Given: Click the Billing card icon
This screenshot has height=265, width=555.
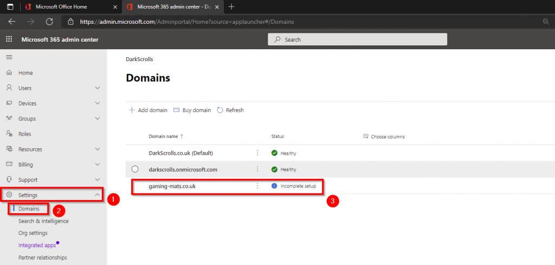Looking at the screenshot, I should point(10,164).
